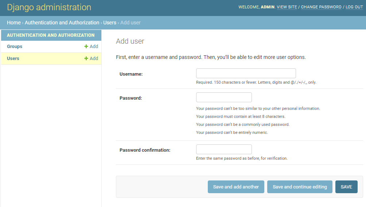Focus the Username input field
This screenshot has height=207, width=366.
[246, 73]
